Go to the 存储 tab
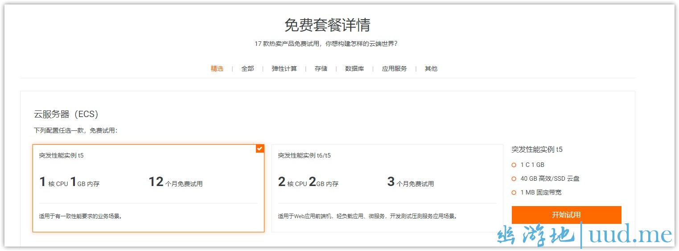The image size is (679, 251). 321,69
